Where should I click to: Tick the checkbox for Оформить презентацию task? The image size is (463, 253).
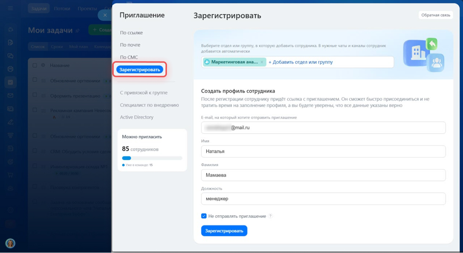[35, 95]
